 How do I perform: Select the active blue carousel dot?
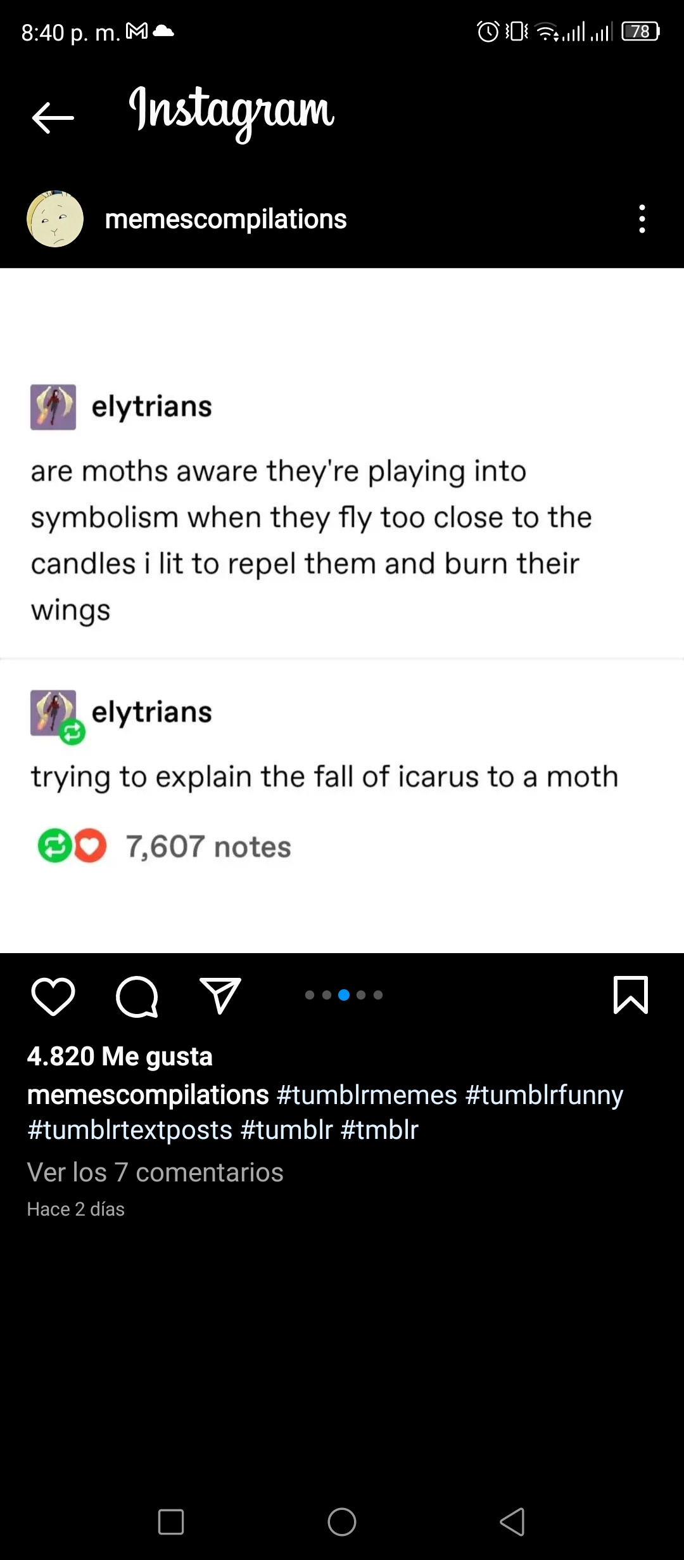coord(344,995)
